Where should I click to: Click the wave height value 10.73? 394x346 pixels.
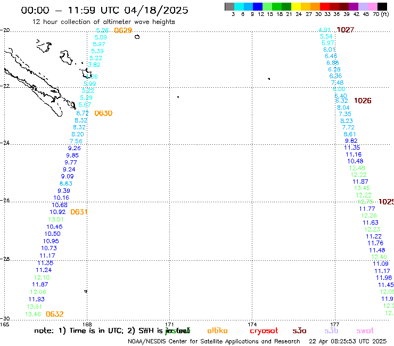point(49,248)
